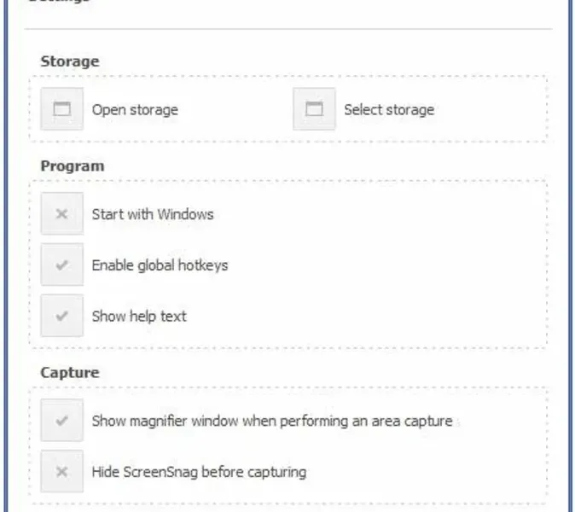Click empty space right of Select storage
575x512 pixels.
coord(495,110)
